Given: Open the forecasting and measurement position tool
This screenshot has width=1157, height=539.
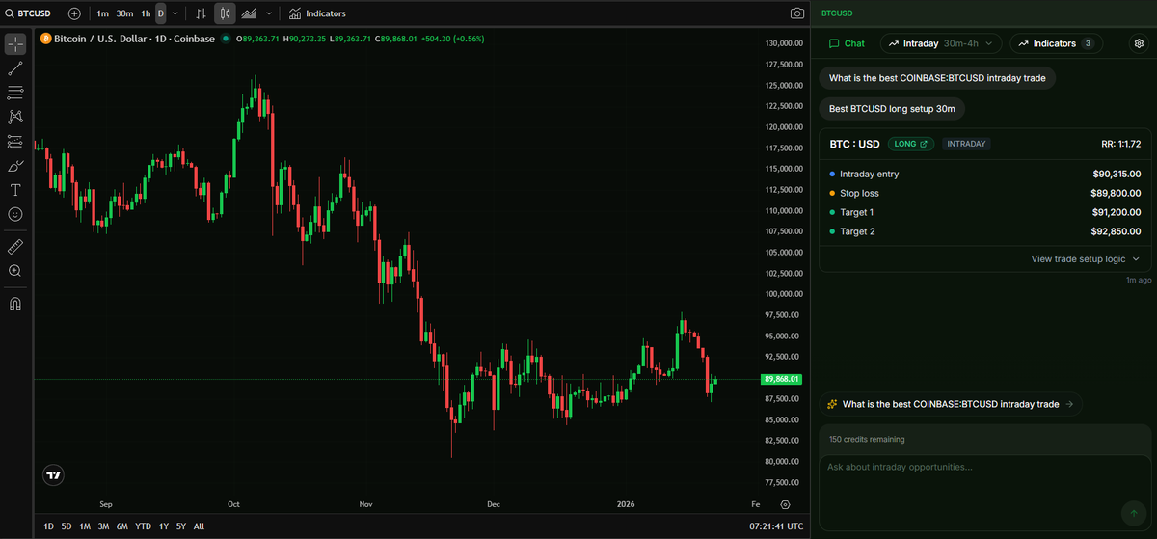Looking at the screenshot, I should click(15, 141).
